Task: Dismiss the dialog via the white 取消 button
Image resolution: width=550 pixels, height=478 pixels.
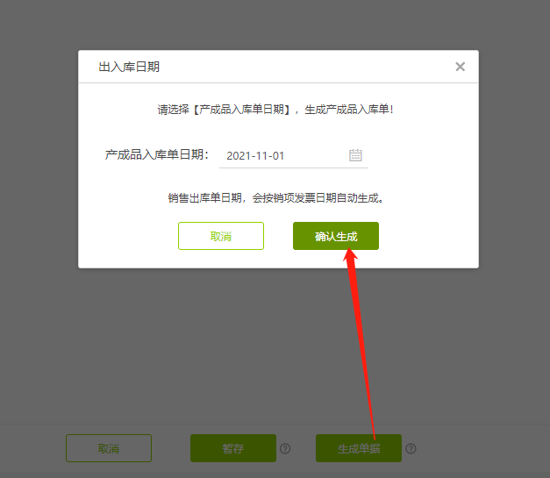Action: click(221, 236)
